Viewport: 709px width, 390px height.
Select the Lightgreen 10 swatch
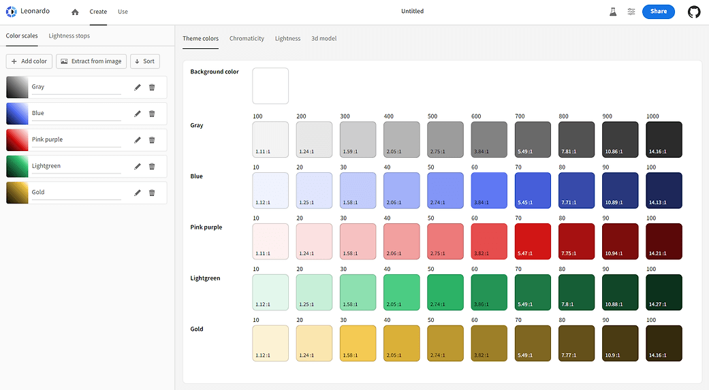(270, 293)
